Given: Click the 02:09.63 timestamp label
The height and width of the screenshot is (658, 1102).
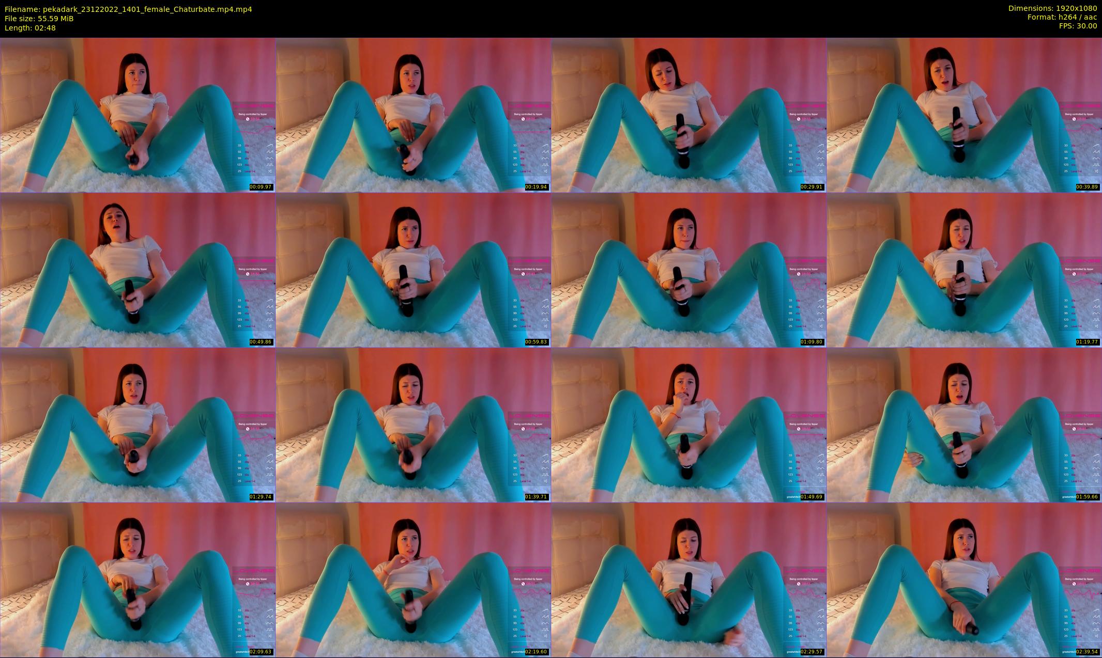Looking at the screenshot, I should (x=261, y=652).
